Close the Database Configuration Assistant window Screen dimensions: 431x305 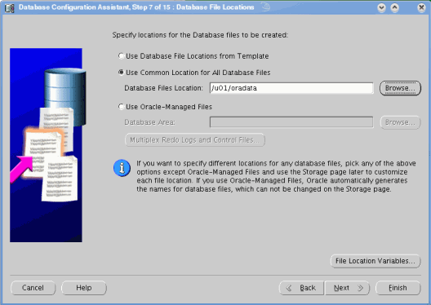point(421,7)
